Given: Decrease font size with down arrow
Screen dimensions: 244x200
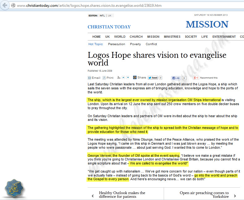Looking at the screenshot, I should point(128,78).
